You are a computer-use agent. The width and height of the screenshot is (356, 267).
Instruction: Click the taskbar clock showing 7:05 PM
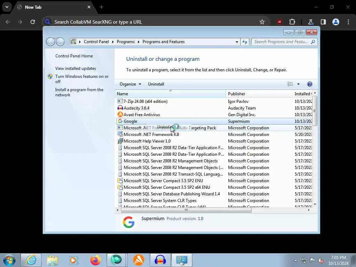(x=338, y=260)
